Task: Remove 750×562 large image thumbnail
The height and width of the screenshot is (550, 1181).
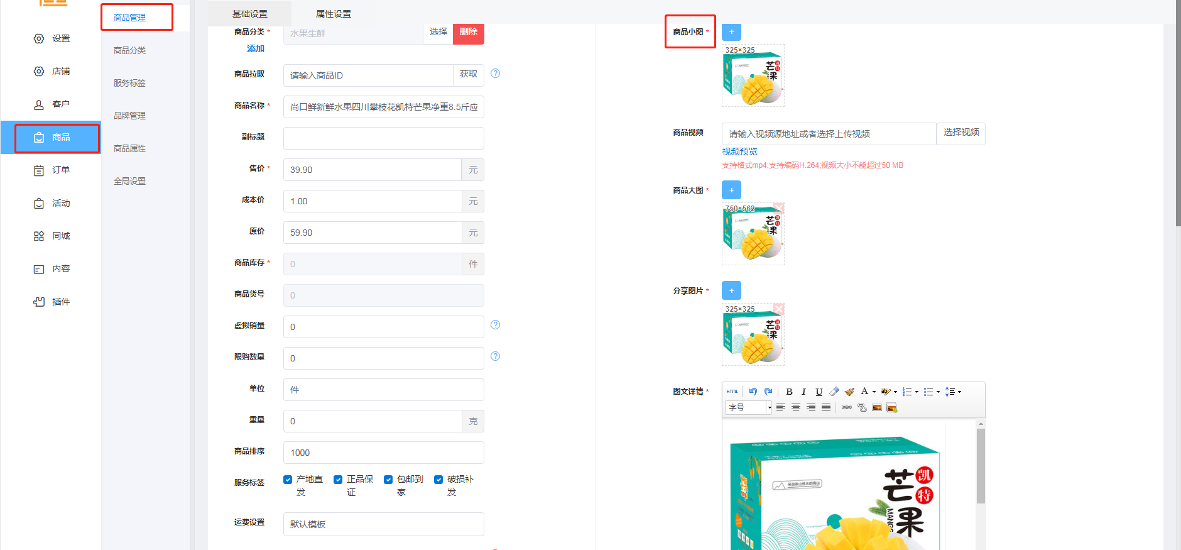Action: [779, 207]
